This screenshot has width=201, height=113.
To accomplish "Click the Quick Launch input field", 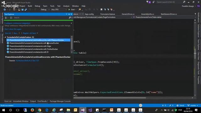I will pyautogui.click(x=169, y=2).
